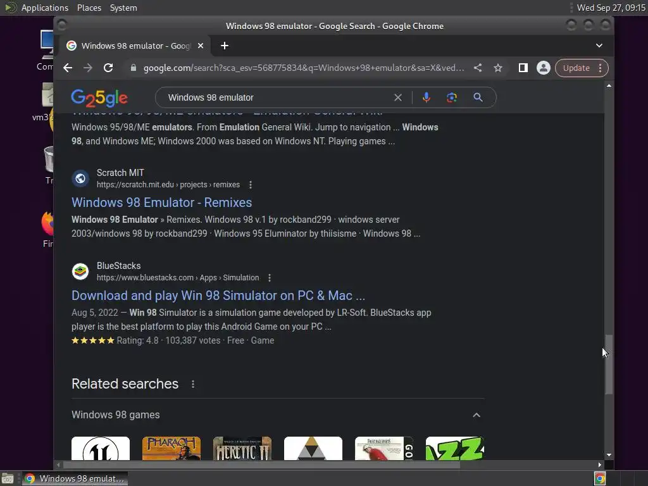Open the Chrome profile avatar menu
Viewport: 648px width, 486px height.
coord(544,68)
